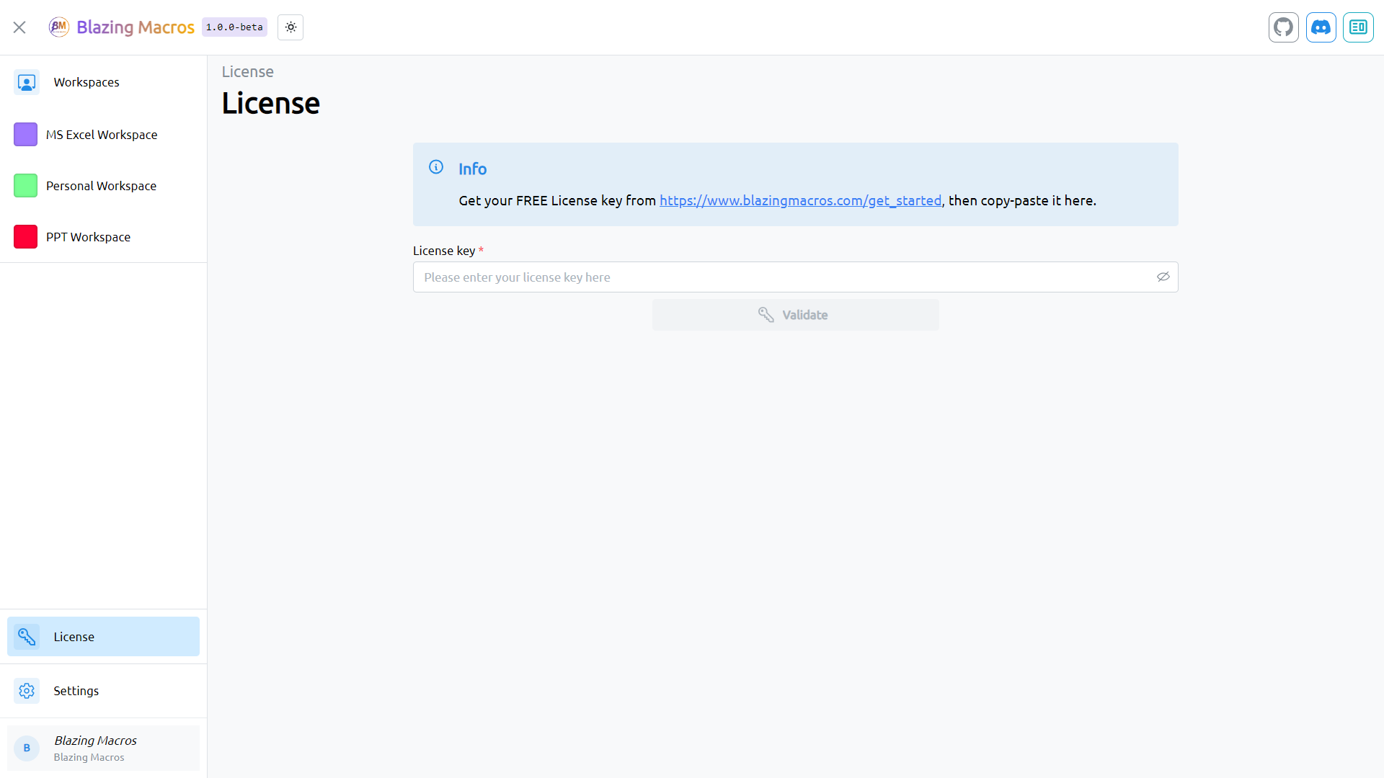The image size is (1384, 778).
Task: Open MS Excel Workspace
Action: [x=104, y=135]
